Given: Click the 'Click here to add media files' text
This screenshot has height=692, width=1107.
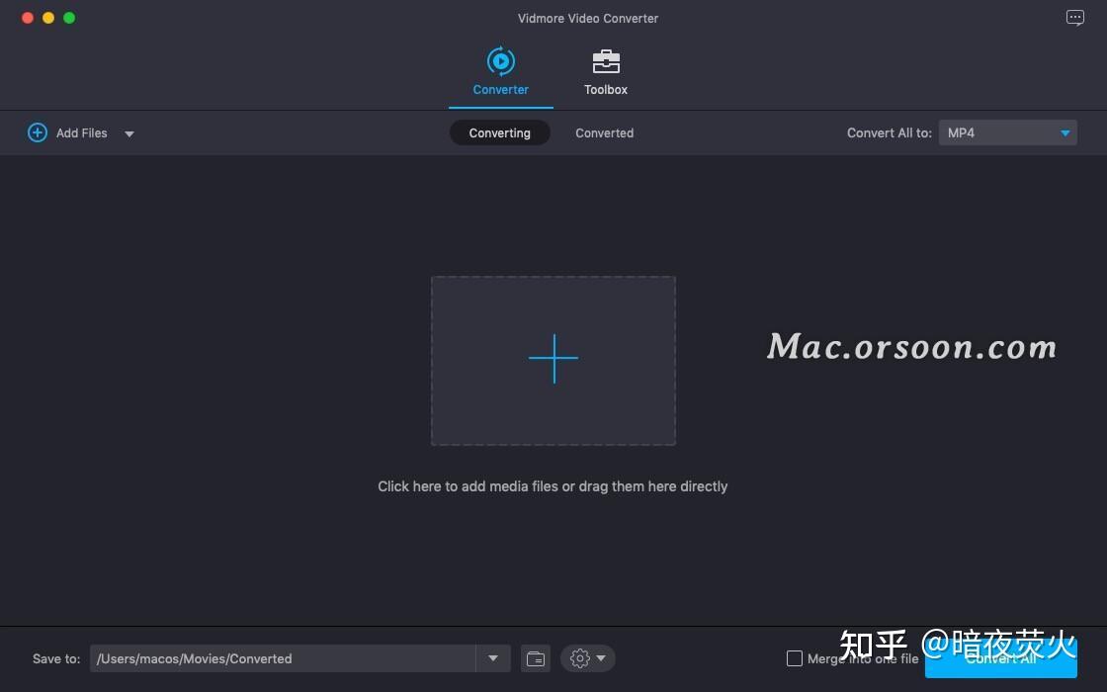Looking at the screenshot, I should click(553, 486).
